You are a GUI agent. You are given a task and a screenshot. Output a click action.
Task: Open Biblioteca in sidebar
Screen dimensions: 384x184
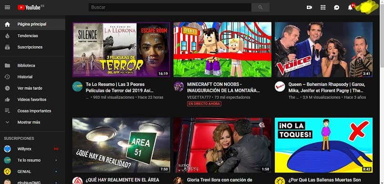coord(32,65)
